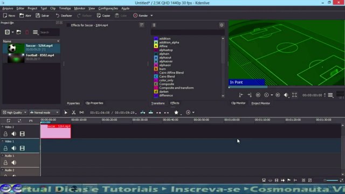This screenshot has height=194, width=345.
Task: Click the effect stack layout icon beside Effects header
Action: (142, 25)
